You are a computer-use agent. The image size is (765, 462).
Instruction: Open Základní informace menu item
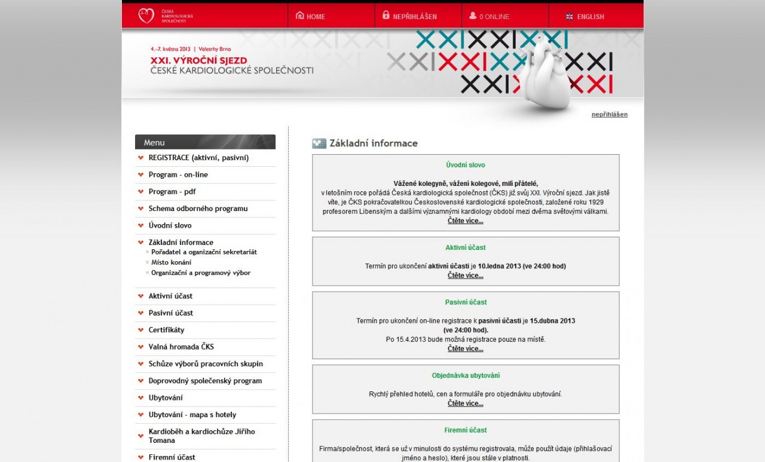[x=181, y=243]
